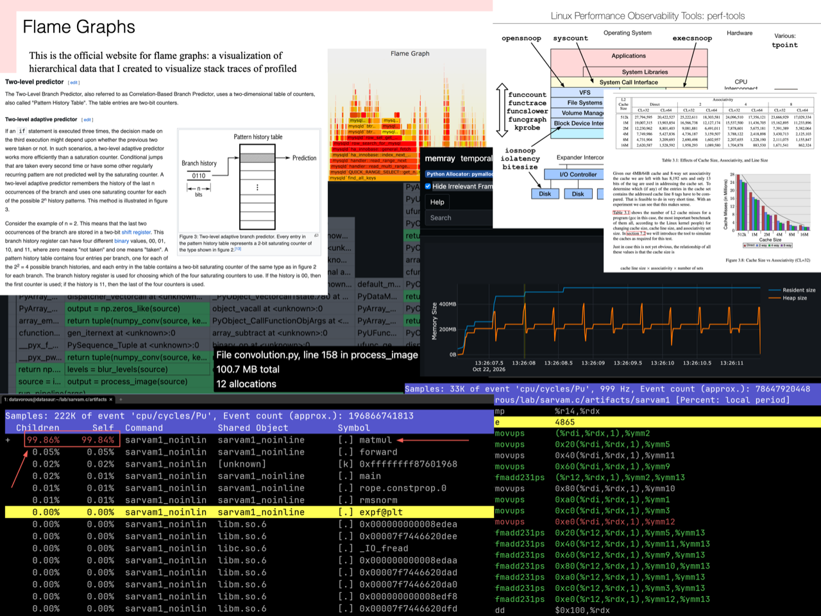Click 'memray' title in the reporter header
This screenshot has width=821, height=616.
440,158
